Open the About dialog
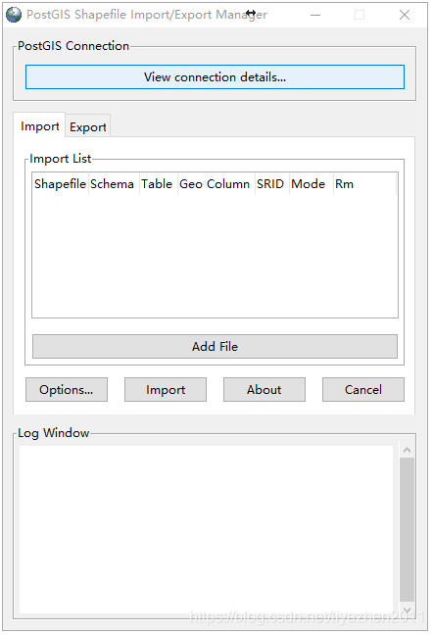 (265, 390)
